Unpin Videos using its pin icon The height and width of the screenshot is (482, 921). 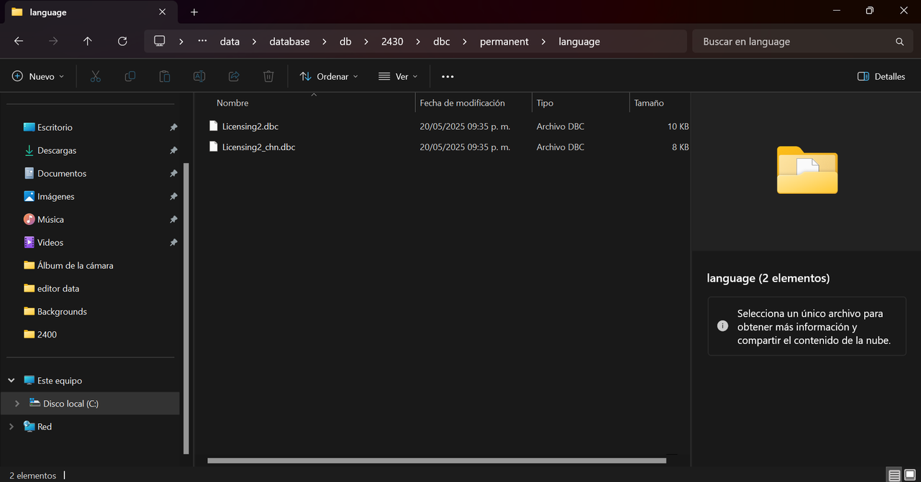pyautogui.click(x=173, y=242)
